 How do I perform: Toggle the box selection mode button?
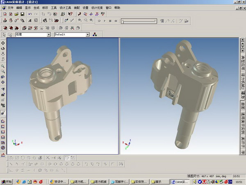[x=11, y=35]
